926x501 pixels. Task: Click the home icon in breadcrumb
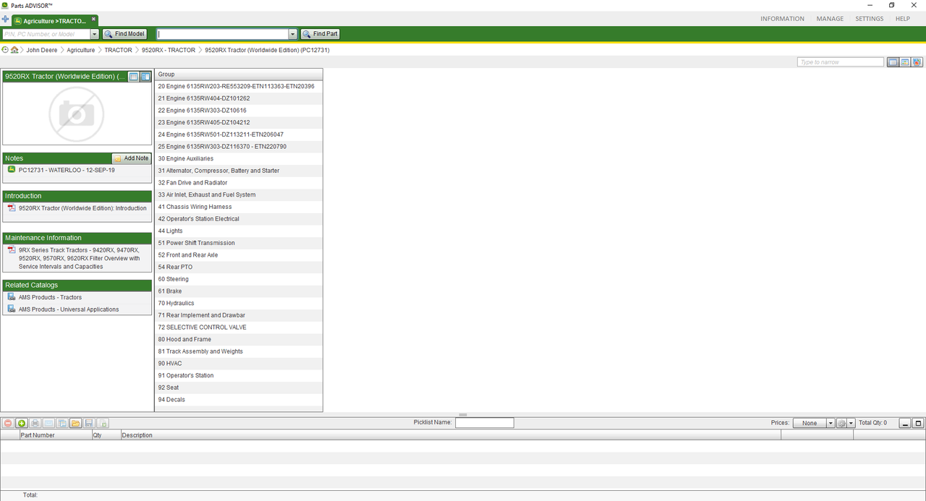tap(14, 50)
